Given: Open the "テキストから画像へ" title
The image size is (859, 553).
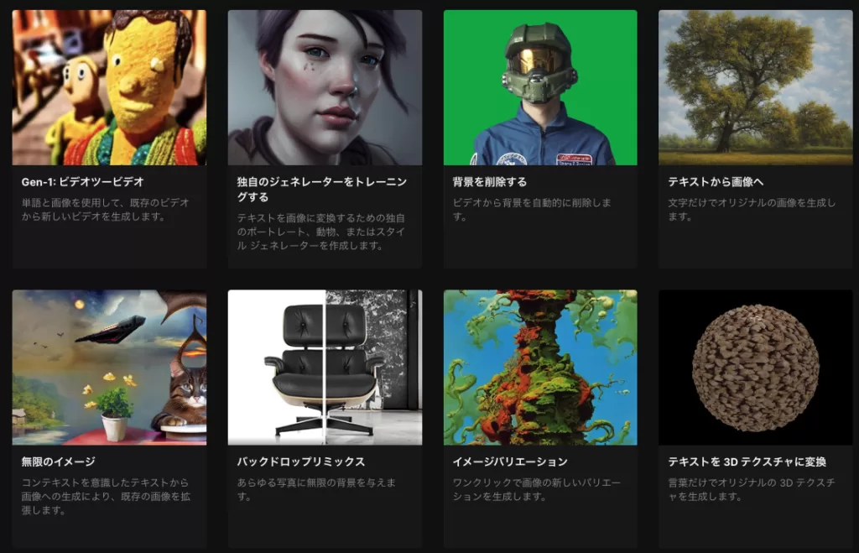Looking at the screenshot, I should click(x=716, y=182).
